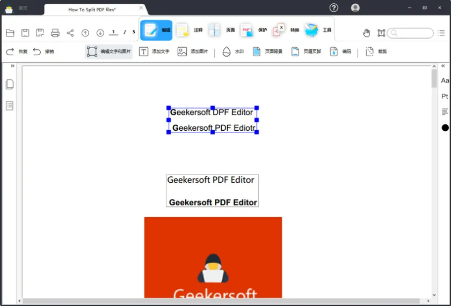Toggle the Edit Text and Image (编辑文字和图片) mode
The width and height of the screenshot is (451, 306).
click(x=108, y=52)
